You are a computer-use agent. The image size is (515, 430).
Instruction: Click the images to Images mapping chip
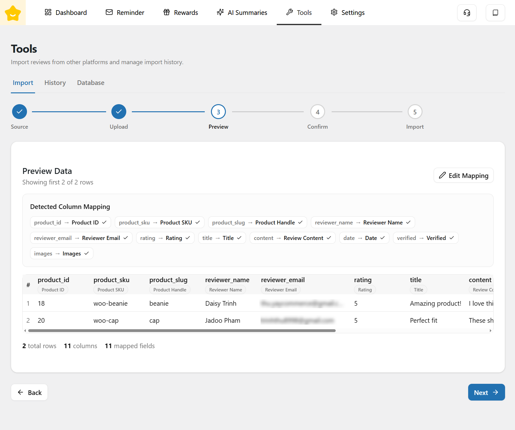[61, 254]
